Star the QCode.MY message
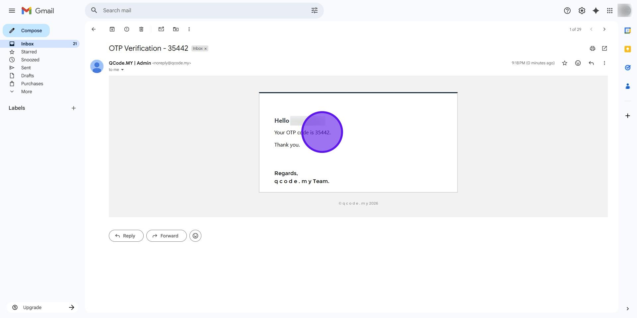637x318 pixels. pyautogui.click(x=565, y=63)
